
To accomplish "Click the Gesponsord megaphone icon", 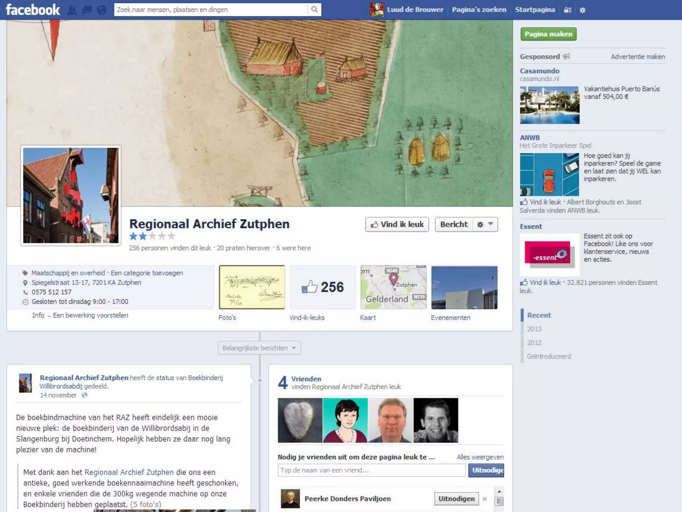I will (566, 56).
